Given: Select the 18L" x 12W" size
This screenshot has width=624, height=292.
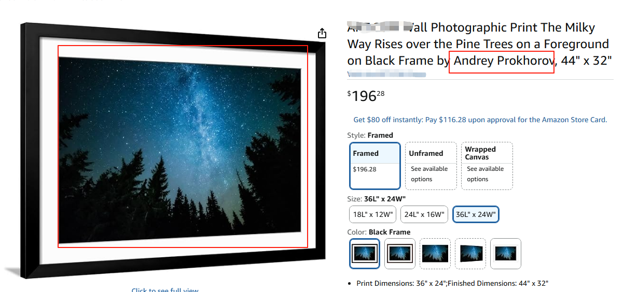Looking at the screenshot, I should point(373,214).
